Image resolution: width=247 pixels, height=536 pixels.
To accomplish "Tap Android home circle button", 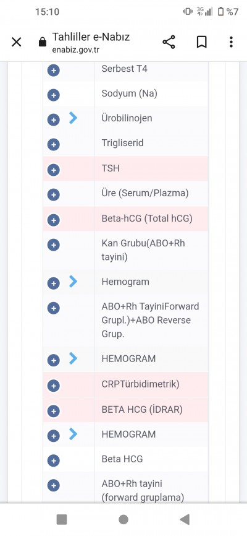I will click(x=124, y=519).
